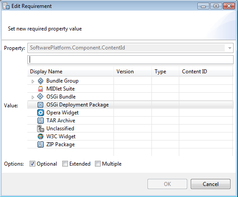Click the Cancel button
Screen dimensions: 238x197
211,184
